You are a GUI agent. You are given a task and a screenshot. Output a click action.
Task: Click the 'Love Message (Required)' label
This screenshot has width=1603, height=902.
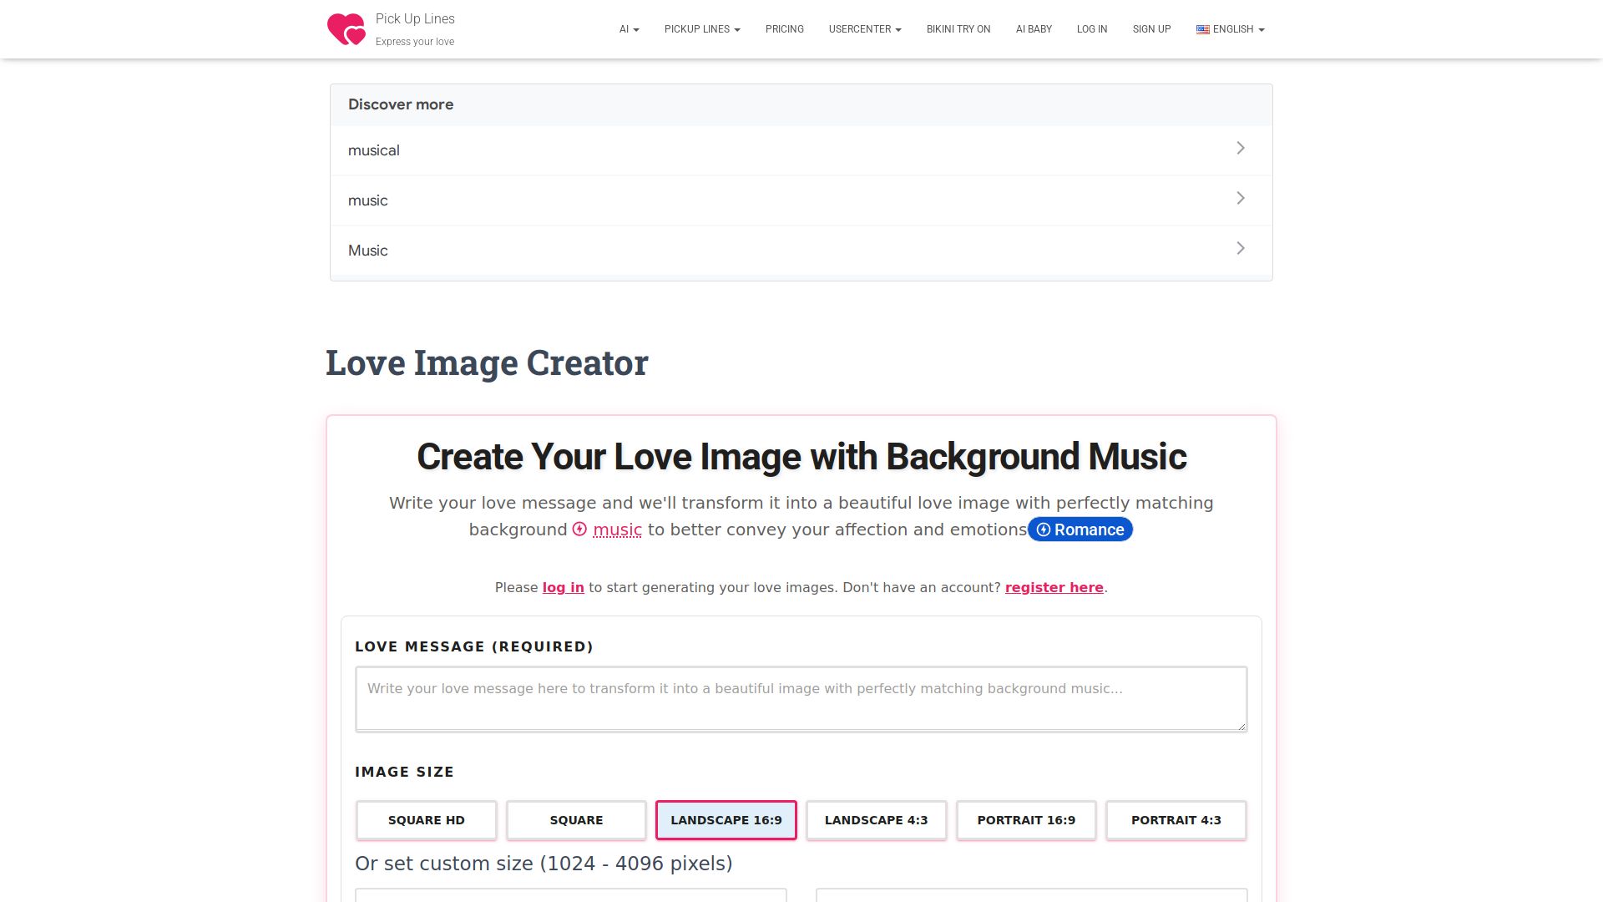474,646
